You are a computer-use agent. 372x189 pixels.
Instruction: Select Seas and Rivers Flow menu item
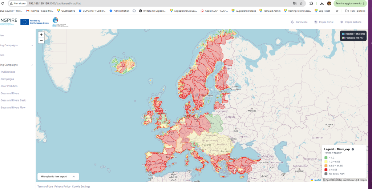pyautogui.click(x=13, y=108)
